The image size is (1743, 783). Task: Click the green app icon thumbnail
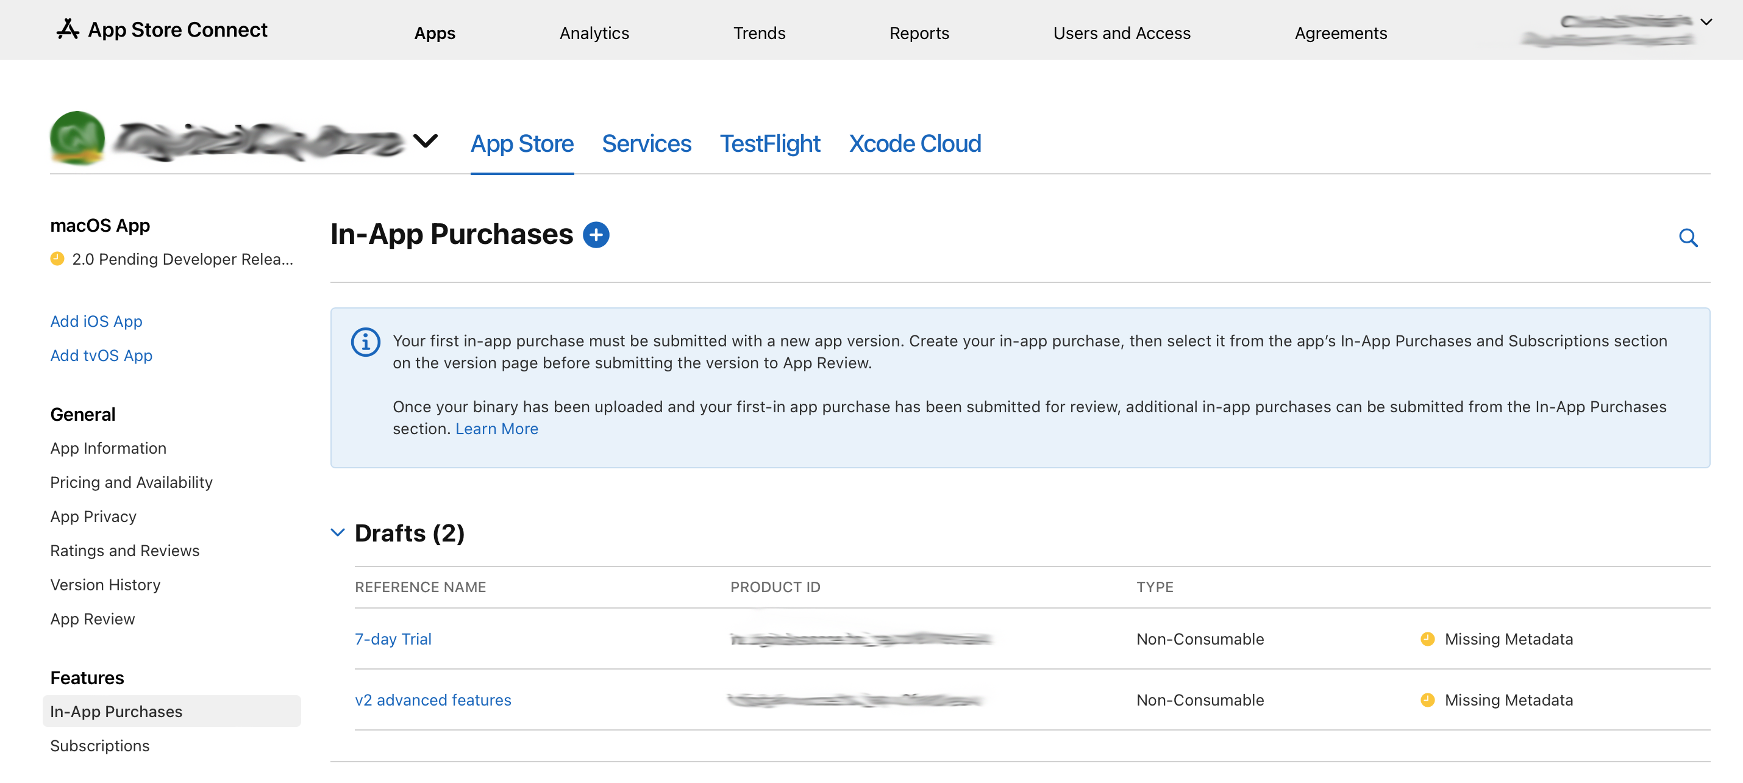[x=77, y=138]
